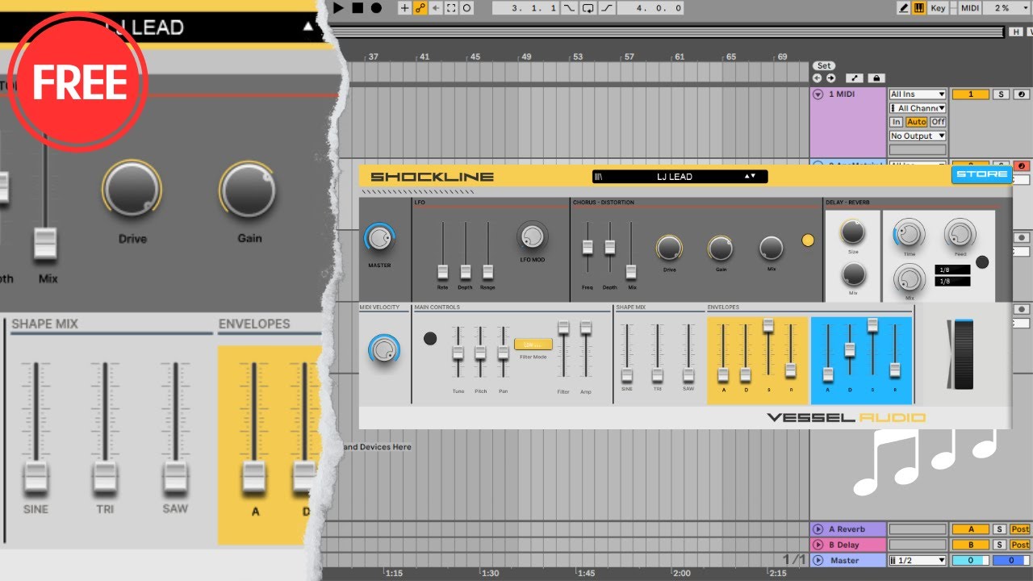This screenshot has width=1033, height=581.
Task: Solo the 1 MIDI track
Action: [x=1001, y=94]
